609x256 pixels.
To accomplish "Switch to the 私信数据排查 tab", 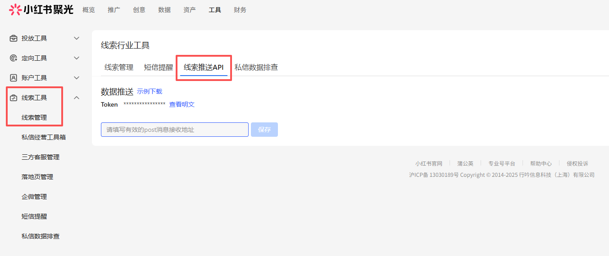I will pos(256,67).
